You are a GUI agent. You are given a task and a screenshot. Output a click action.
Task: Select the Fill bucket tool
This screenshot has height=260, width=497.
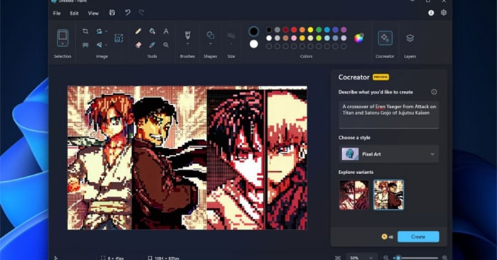(152, 31)
